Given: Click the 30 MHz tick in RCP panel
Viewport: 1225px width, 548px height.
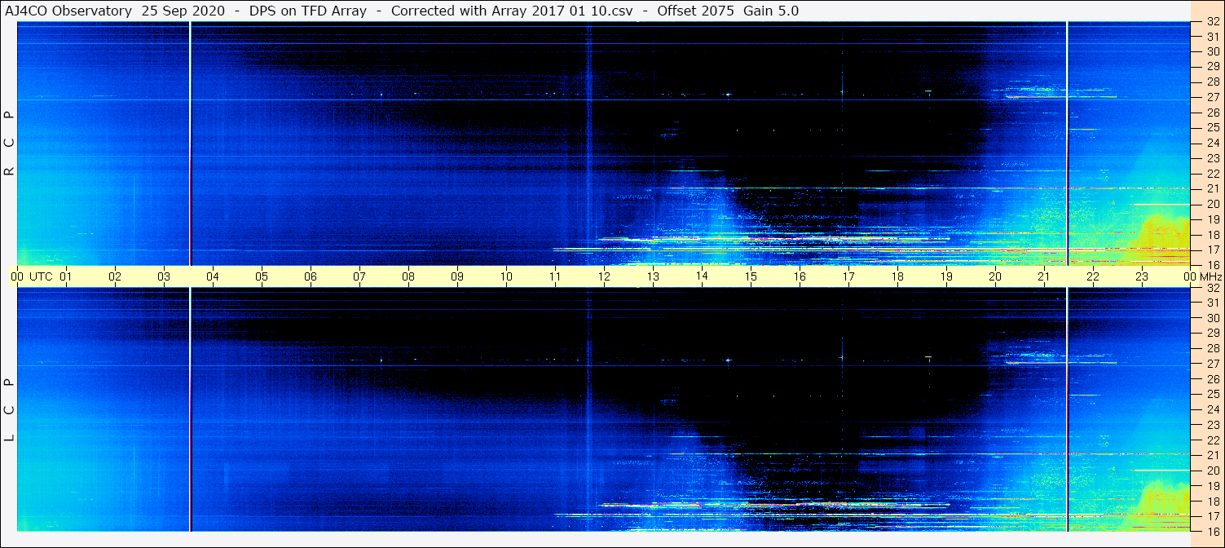Looking at the screenshot, I should pyautogui.click(x=1212, y=52).
